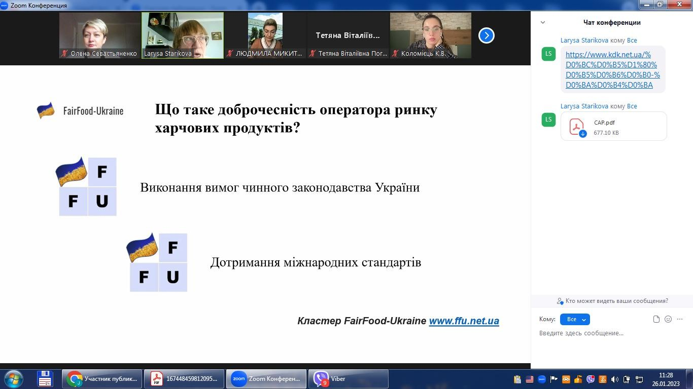The width and height of the screenshot is (693, 389).
Task: Select Тетяна Віталіївна participant tile
Action: point(348,35)
